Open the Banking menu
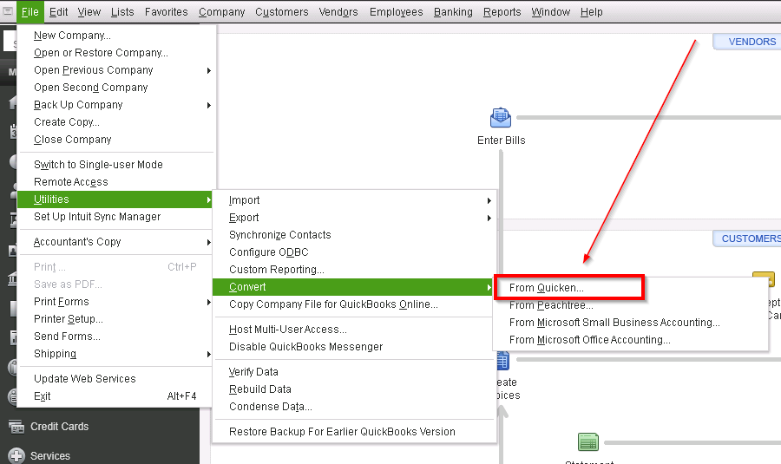Viewport: 781px width, 464px height. pos(453,12)
